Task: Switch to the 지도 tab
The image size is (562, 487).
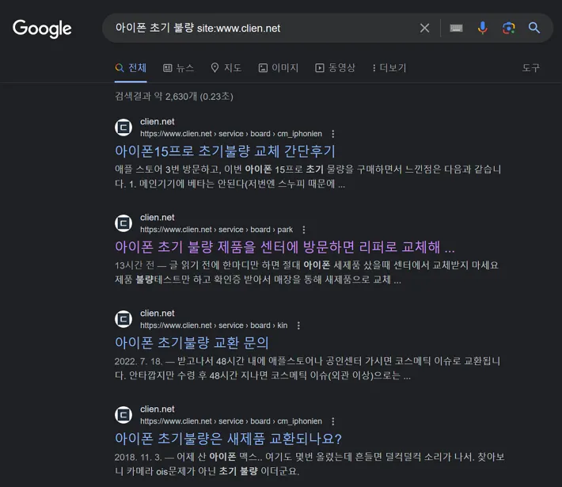Action: click(226, 68)
